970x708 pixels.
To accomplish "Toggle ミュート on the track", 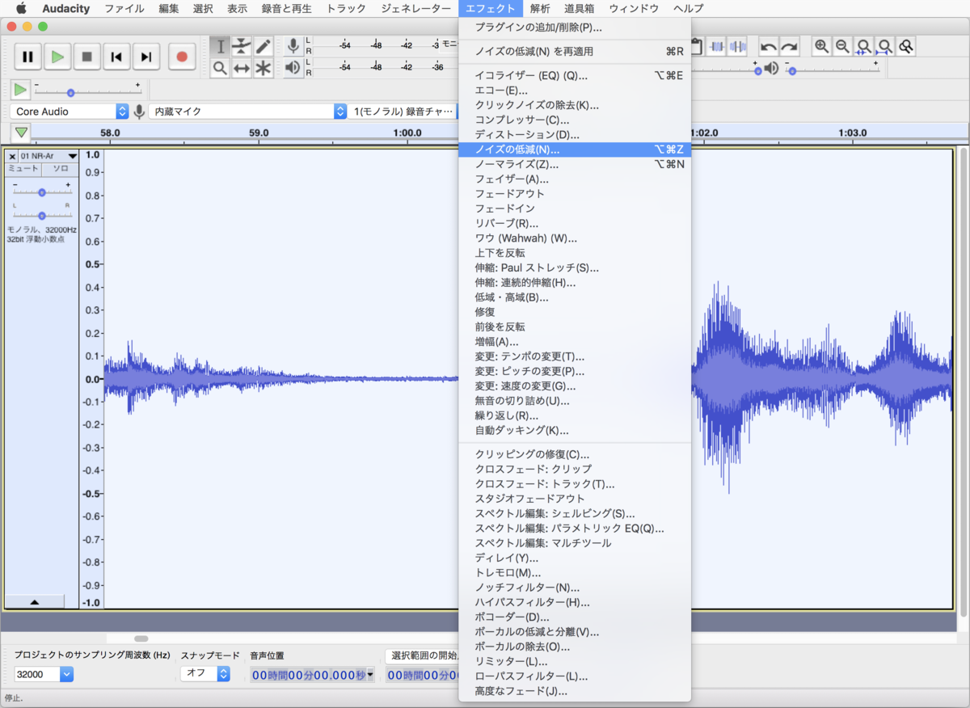I will click(x=23, y=169).
